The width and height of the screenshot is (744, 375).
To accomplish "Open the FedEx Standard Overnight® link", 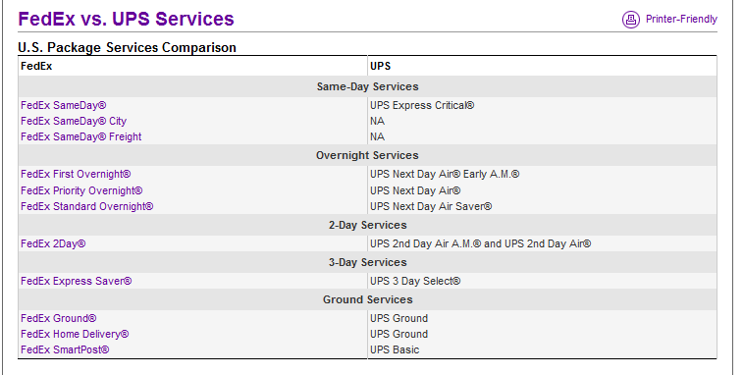I will (x=87, y=206).
